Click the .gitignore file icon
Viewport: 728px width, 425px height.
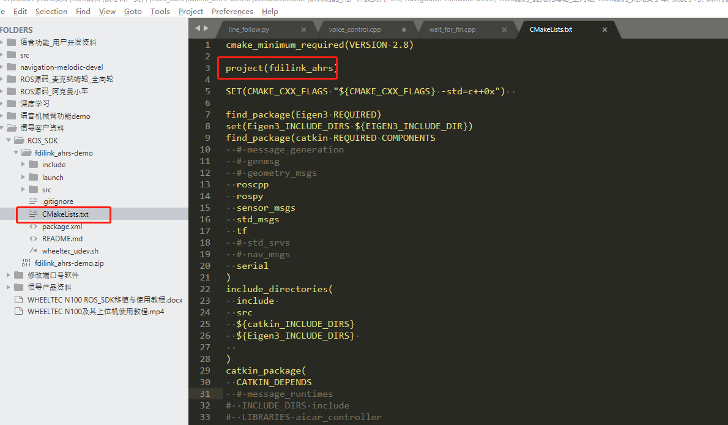(34, 201)
